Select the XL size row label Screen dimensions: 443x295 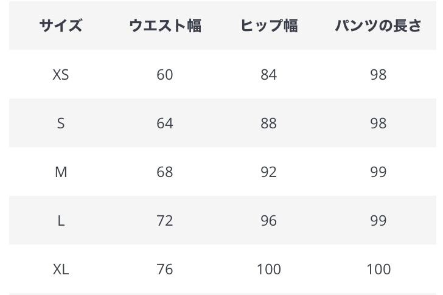[61, 269]
